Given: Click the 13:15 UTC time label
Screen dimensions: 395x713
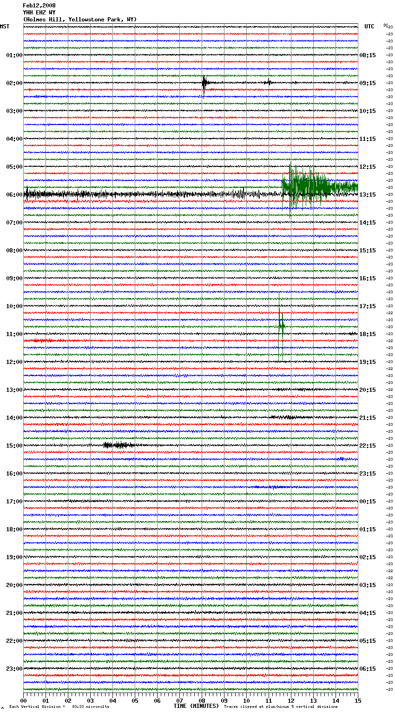Looking at the screenshot, I should click(x=368, y=195).
